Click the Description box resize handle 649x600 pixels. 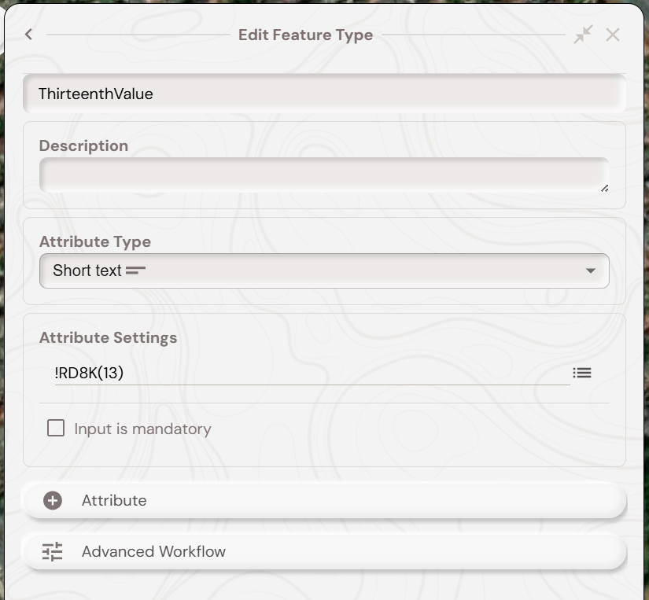[x=604, y=188]
